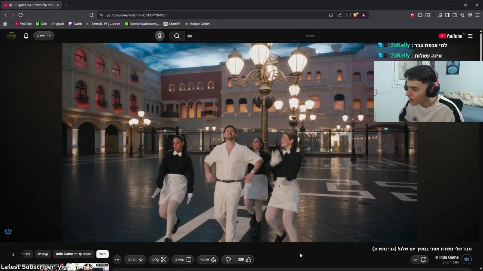483x271 pixels.
Task: Click the RSS feed icon in address bar
Action: click(x=346, y=15)
